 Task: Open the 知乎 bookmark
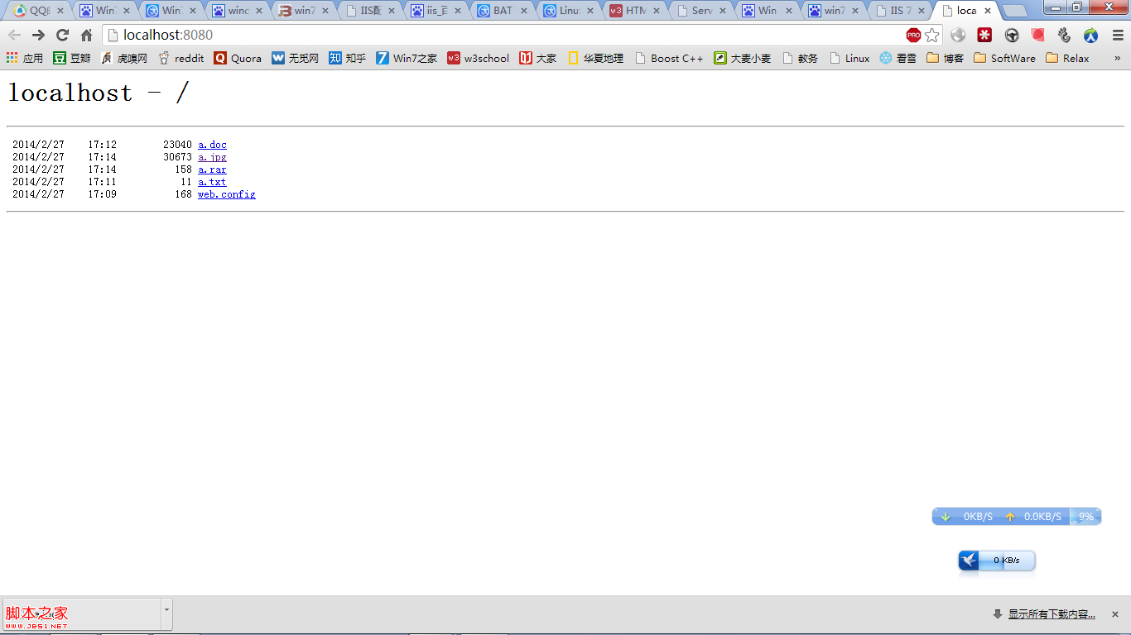(348, 58)
